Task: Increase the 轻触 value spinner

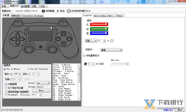Action: [x=20, y=78]
